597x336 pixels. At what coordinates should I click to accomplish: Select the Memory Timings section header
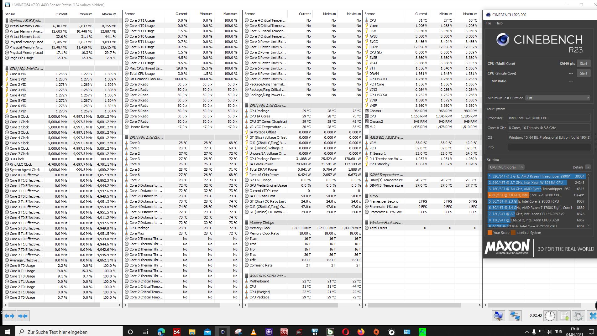(x=303, y=223)
